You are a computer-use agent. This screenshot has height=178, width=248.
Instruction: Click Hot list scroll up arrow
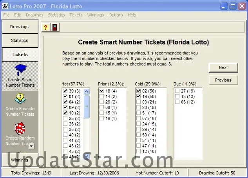(86, 91)
